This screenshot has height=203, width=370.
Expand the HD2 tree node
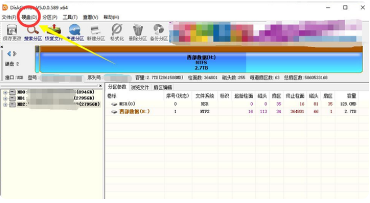(5, 105)
